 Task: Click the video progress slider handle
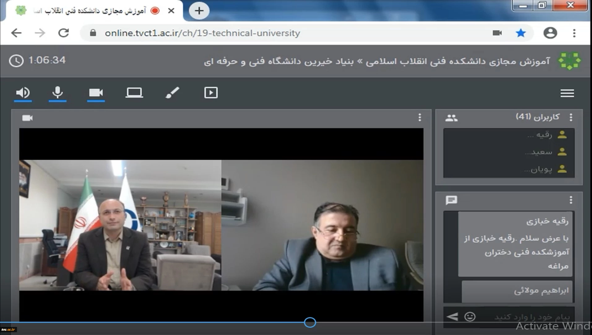click(x=310, y=322)
